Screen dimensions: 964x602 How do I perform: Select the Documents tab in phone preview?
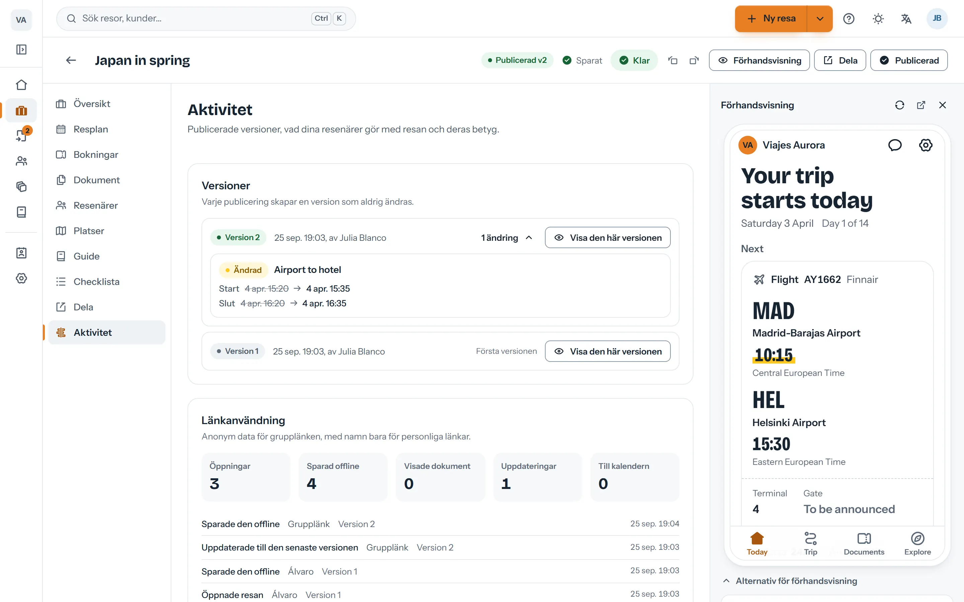tap(864, 543)
